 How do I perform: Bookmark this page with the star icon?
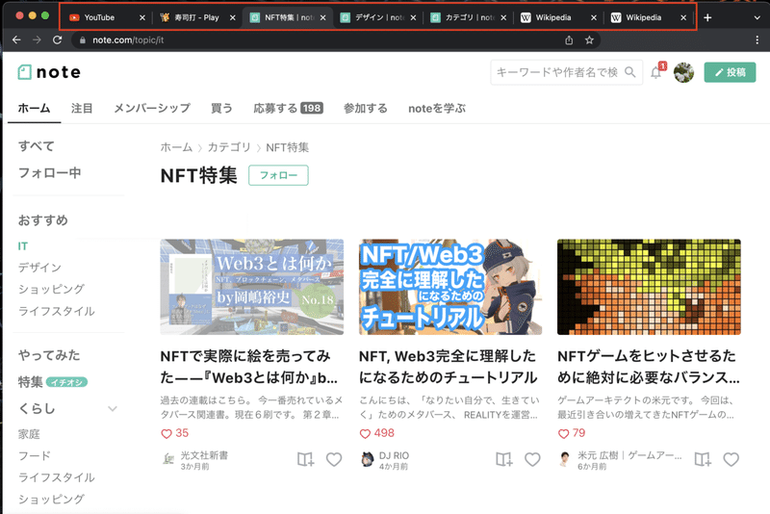click(x=589, y=40)
